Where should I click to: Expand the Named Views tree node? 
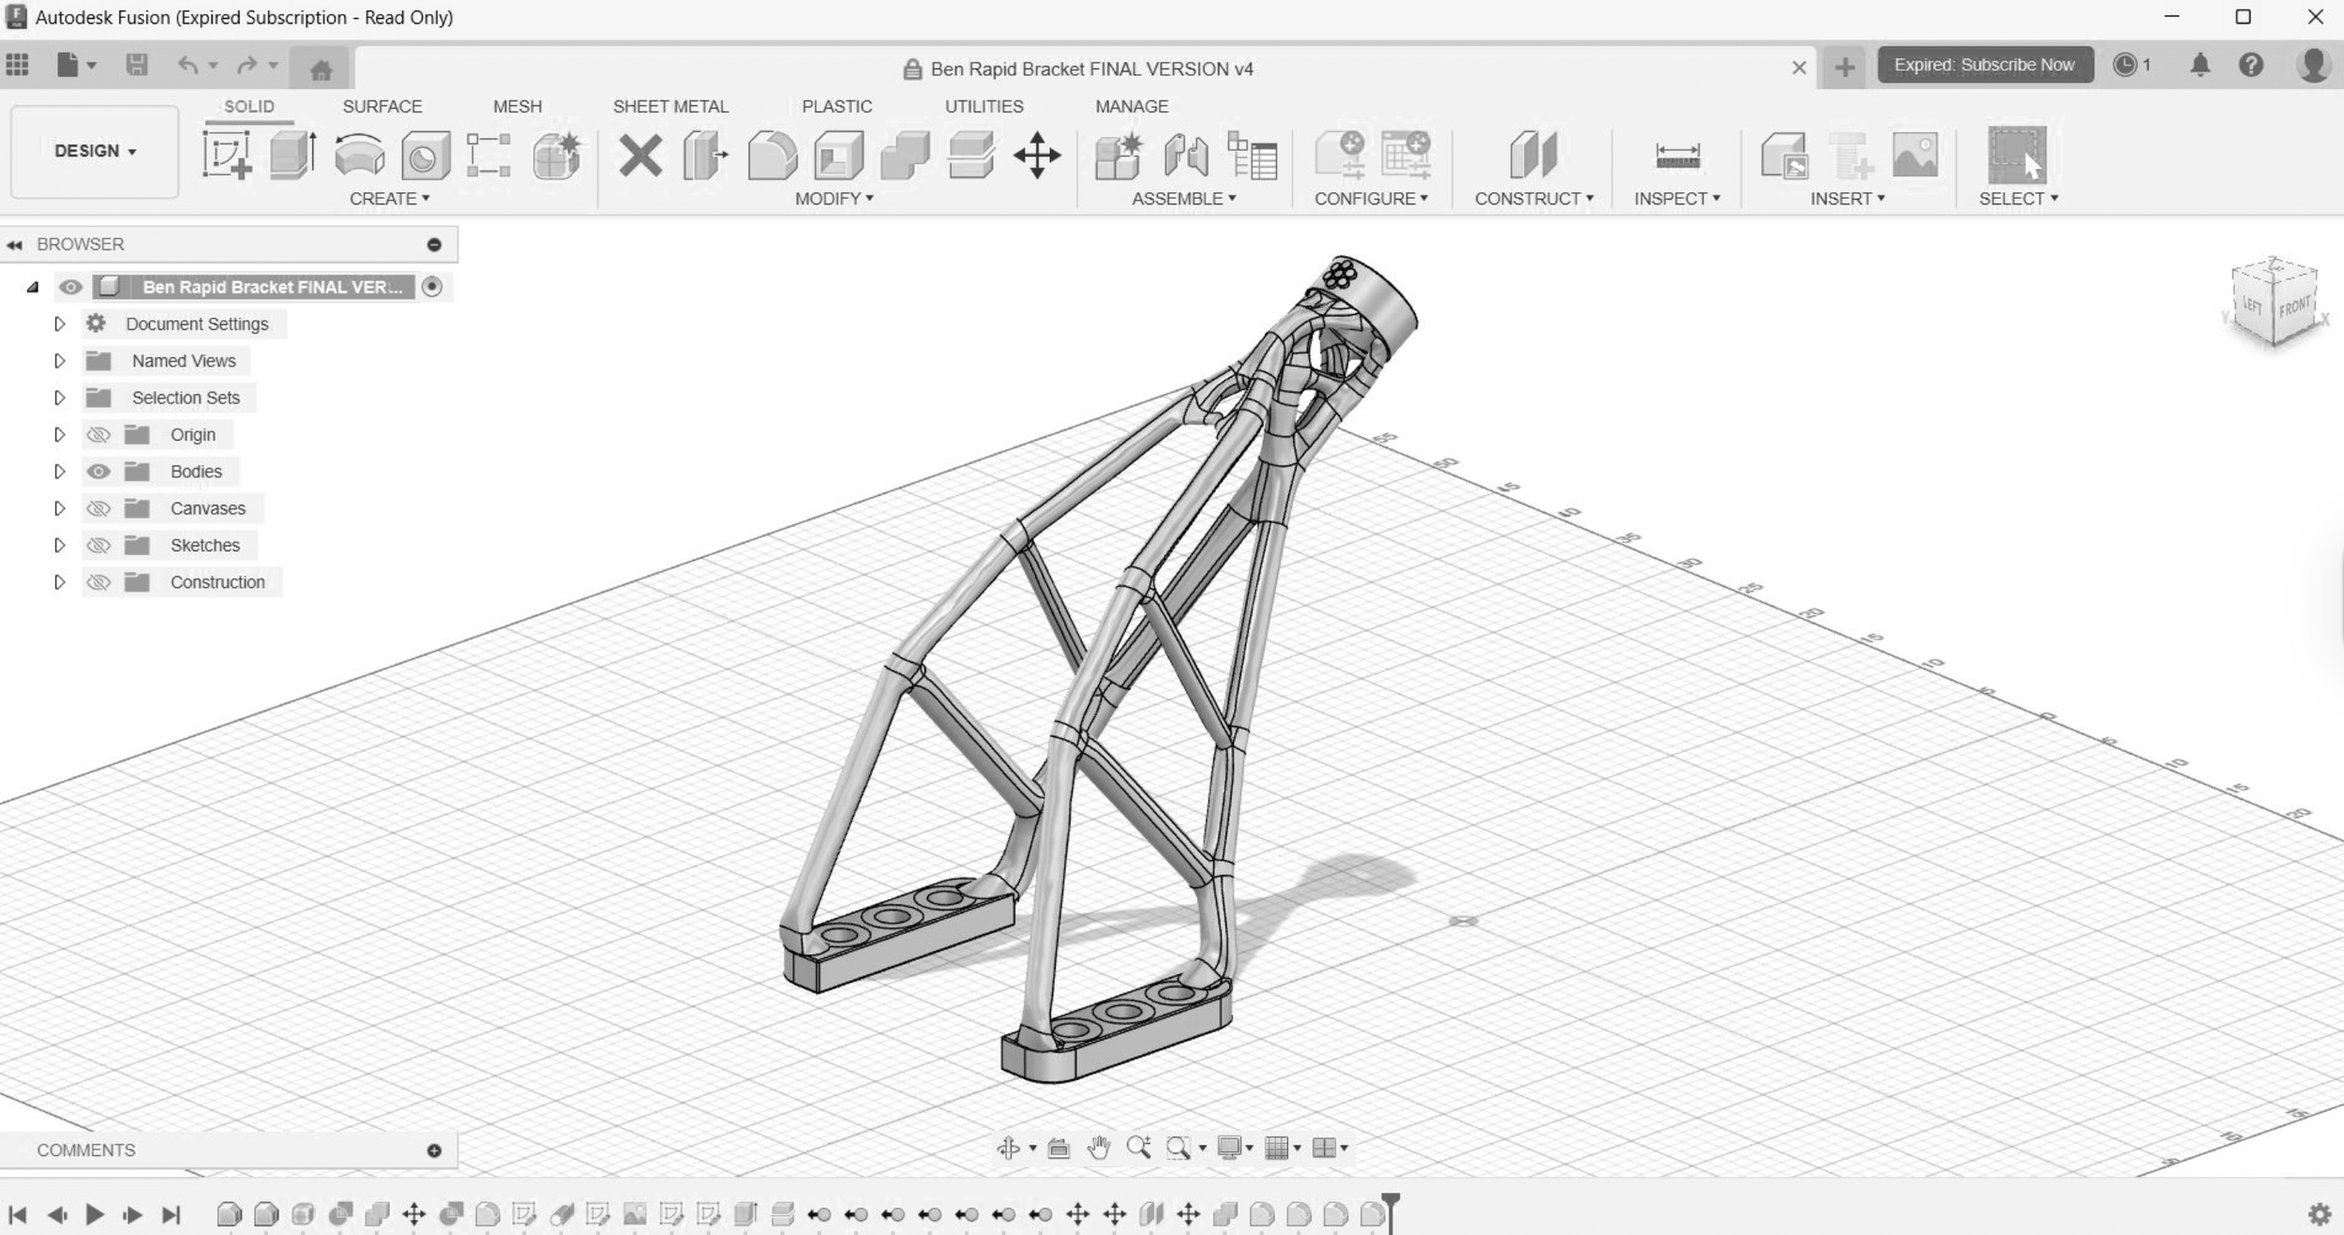click(x=59, y=361)
